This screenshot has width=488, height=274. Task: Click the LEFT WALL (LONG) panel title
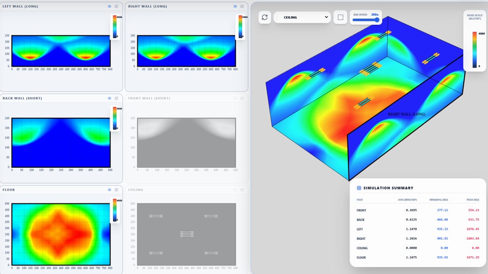pos(20,6)
